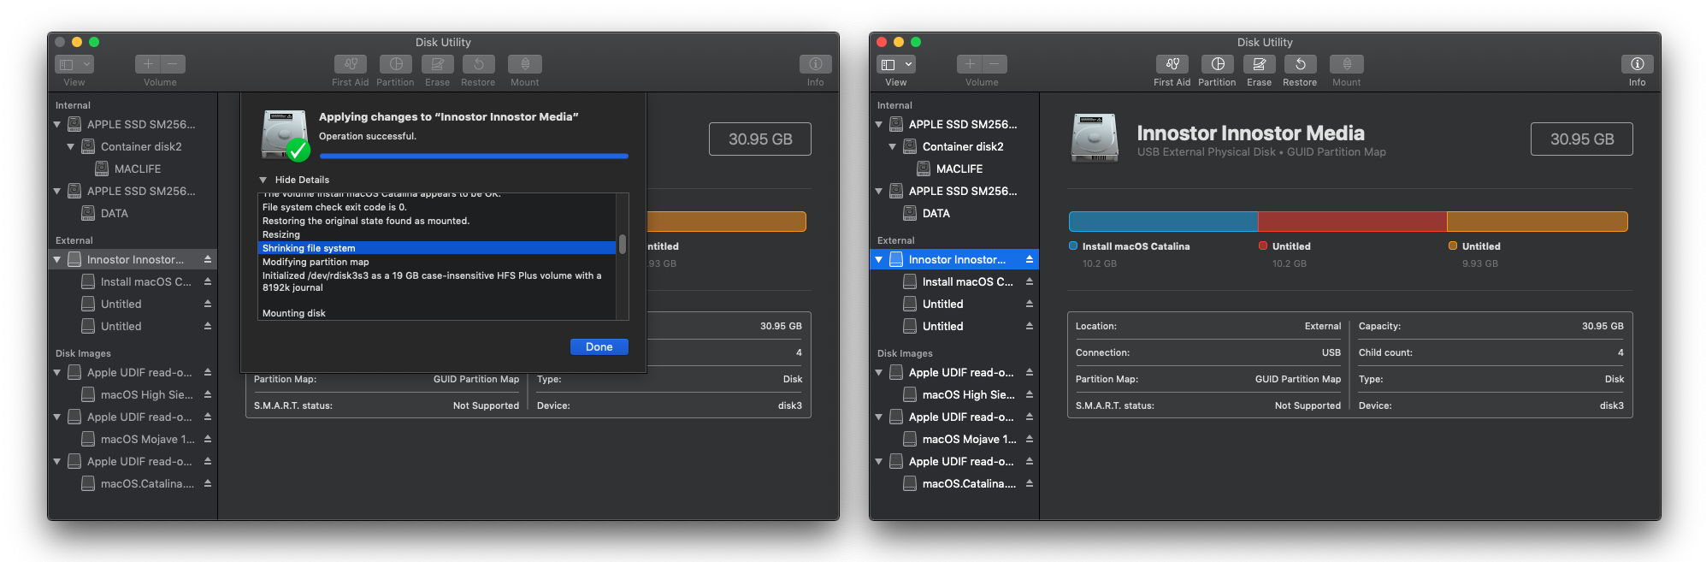This screenshot has height=562, width=1706.
Task: Collapse Innostor external disk in right window sidebar
Action: coord(879,259)
